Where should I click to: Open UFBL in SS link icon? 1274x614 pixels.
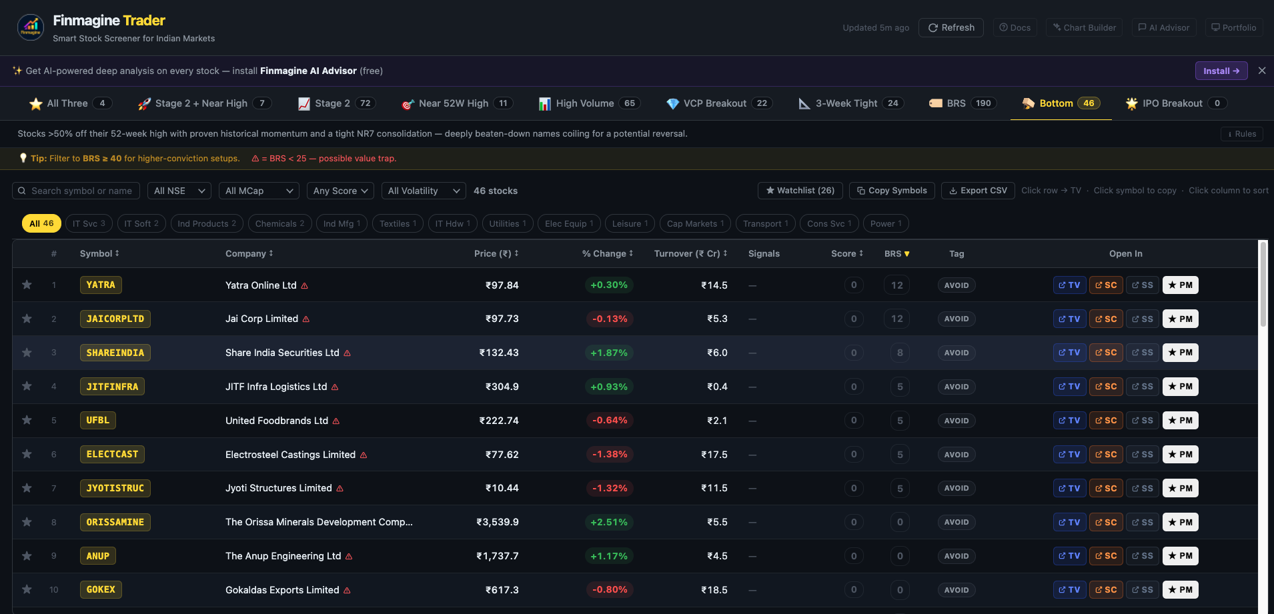click(x=1142, y=421)
